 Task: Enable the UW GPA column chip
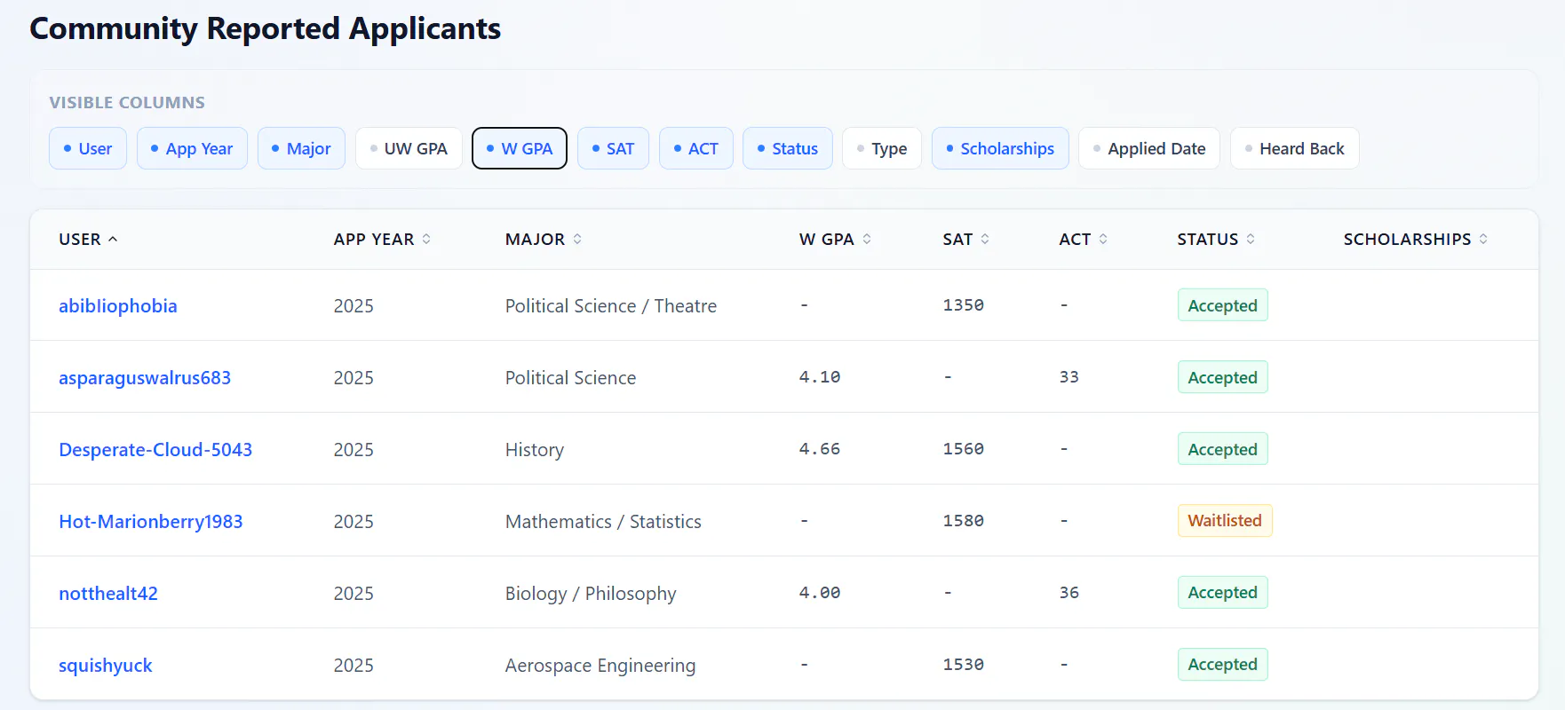[x=409, y=148]
